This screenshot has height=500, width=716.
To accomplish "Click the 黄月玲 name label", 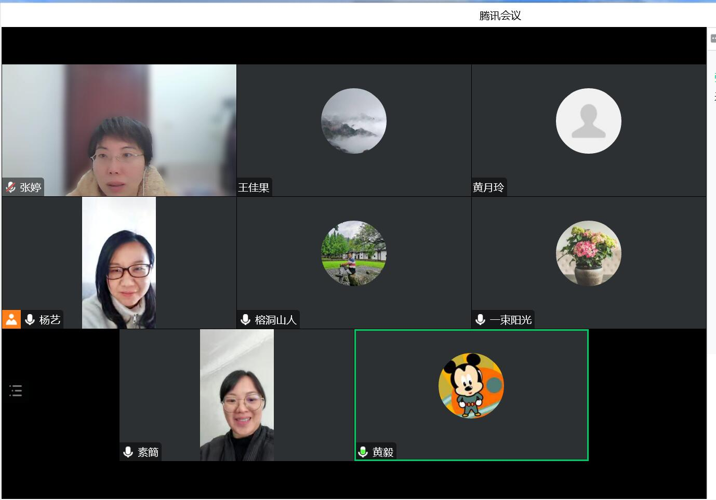I will [x=488, y=187].
